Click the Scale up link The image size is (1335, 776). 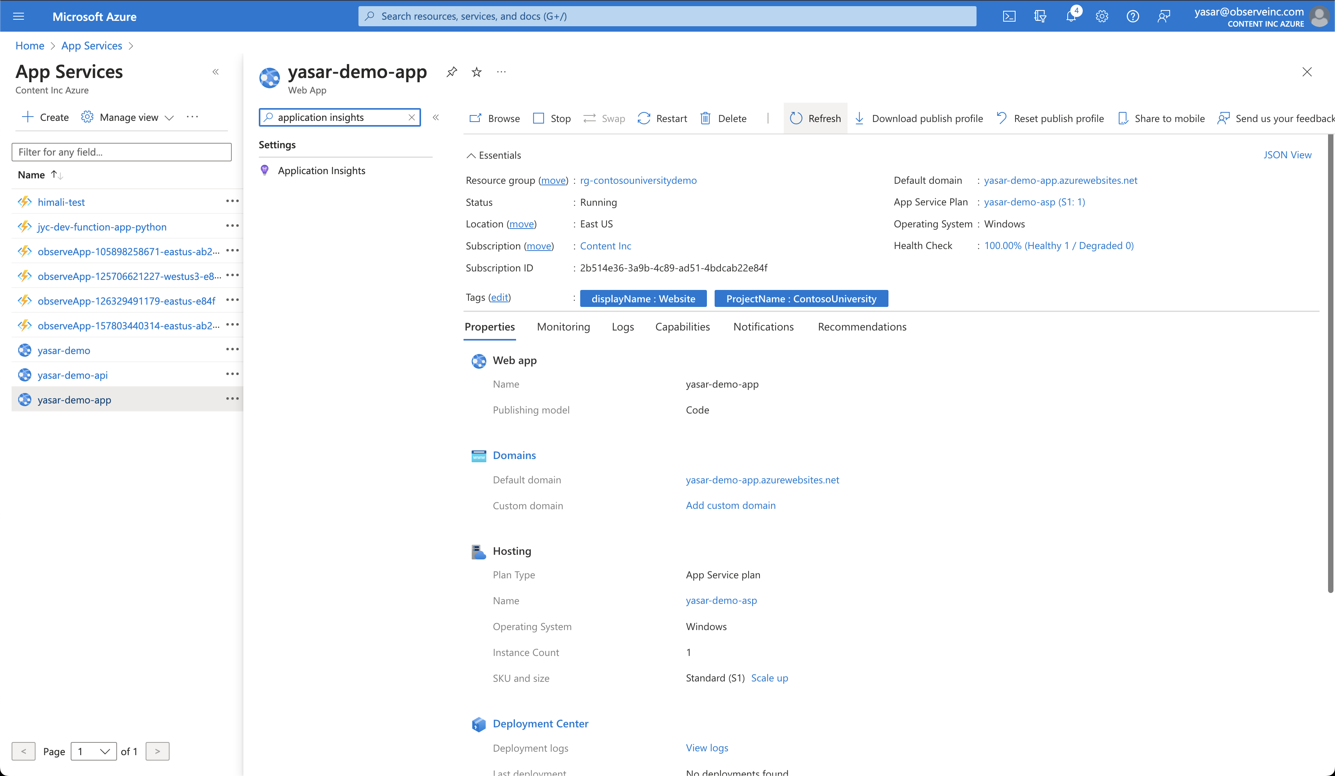[x=769, y=678]
